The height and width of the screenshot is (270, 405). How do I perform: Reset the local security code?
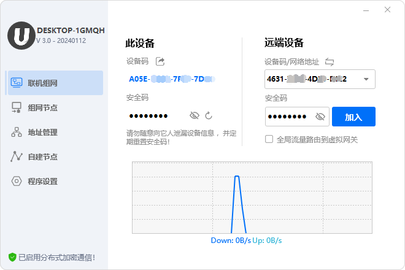coord(209,115)
